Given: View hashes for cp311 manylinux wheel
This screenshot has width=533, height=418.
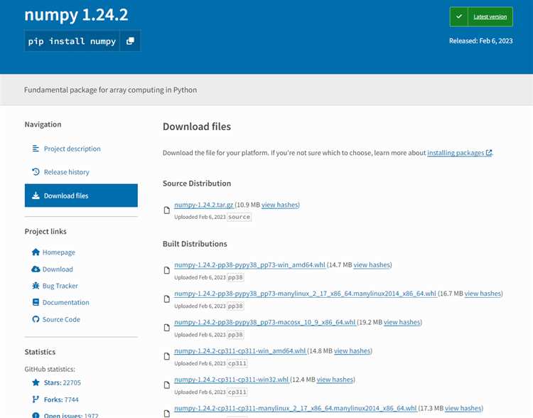Looking at the screenshot, I should [x=463, y=408].
